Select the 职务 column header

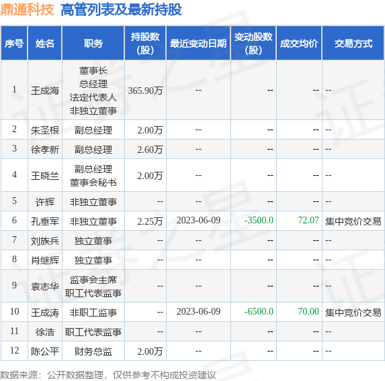tap(93, 44)
